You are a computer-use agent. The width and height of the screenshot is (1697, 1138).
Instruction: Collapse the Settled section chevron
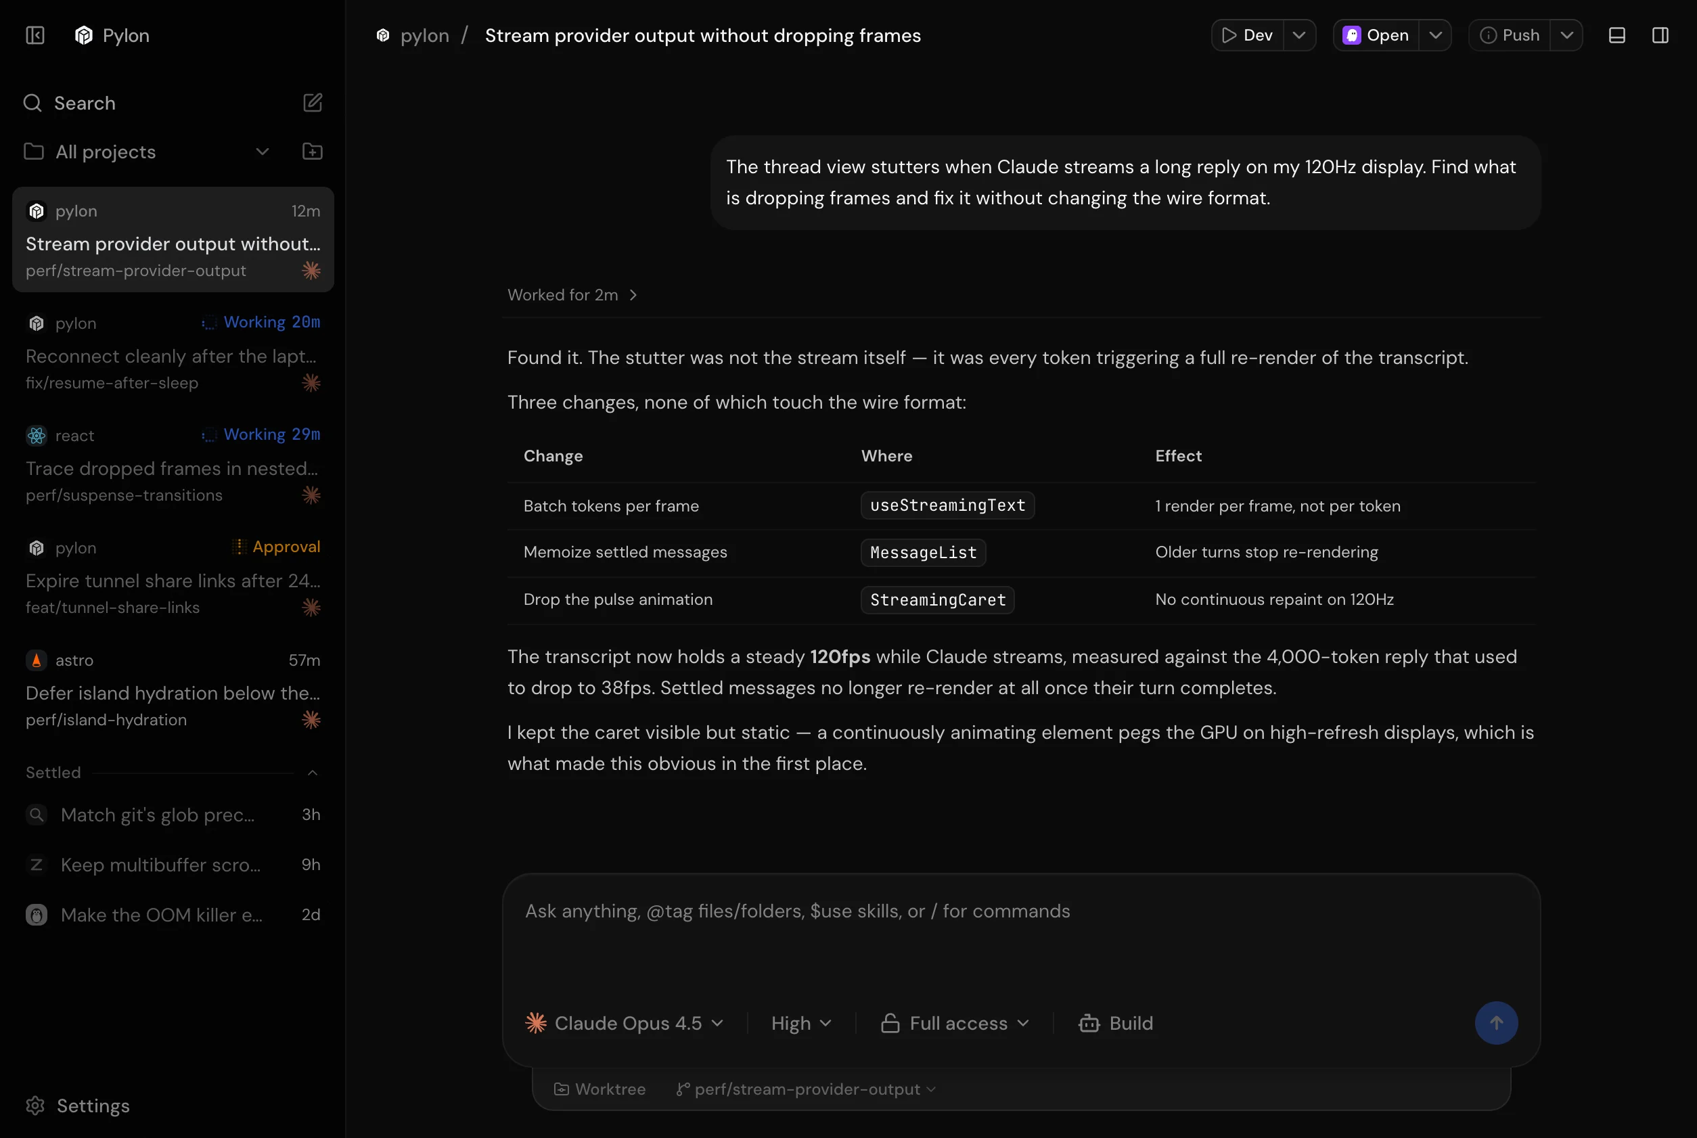point(313,773)
